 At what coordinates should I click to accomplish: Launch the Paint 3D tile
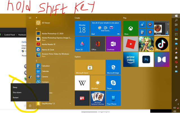coord(82,44)
